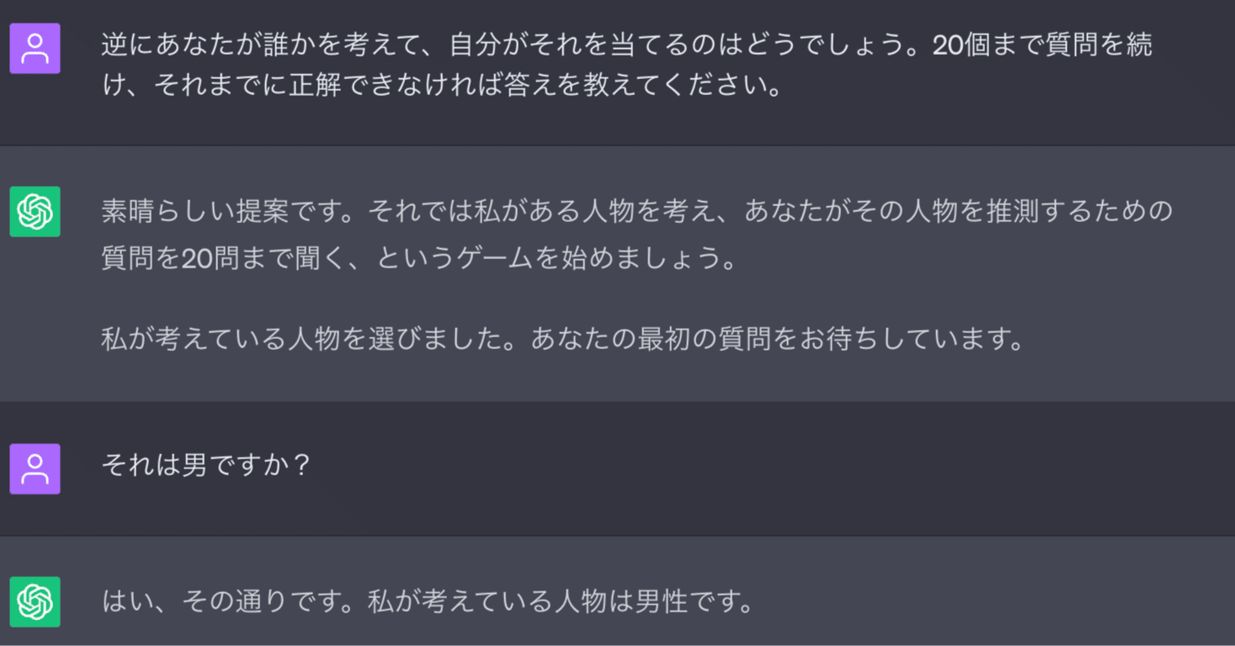Image resolution: width=1235 pixels, height=646 pixels.
Task: Click the person silhouette icon in the third message row
Action: [x=35, y=469]
